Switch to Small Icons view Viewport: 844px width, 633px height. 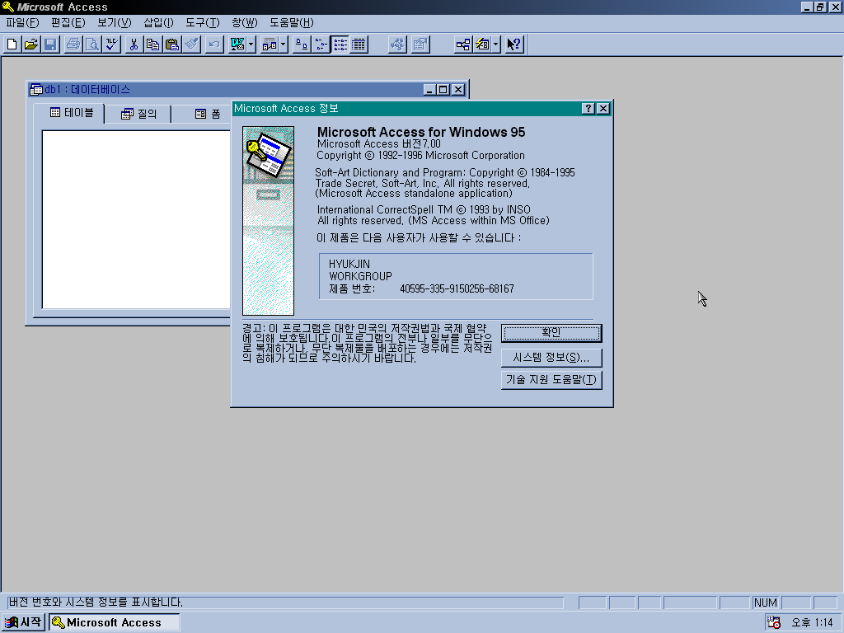[321, 45]
